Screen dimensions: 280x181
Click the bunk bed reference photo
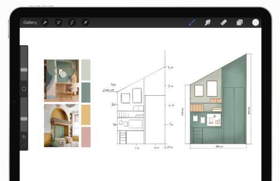tap(62, 125)
